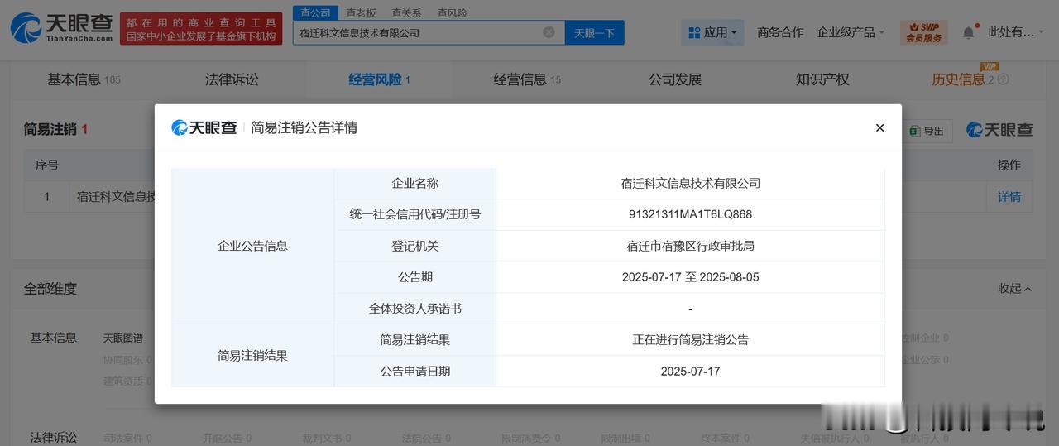
Task: Collapse 全部维度 with 收起
Action: [x=1014, y=288]
